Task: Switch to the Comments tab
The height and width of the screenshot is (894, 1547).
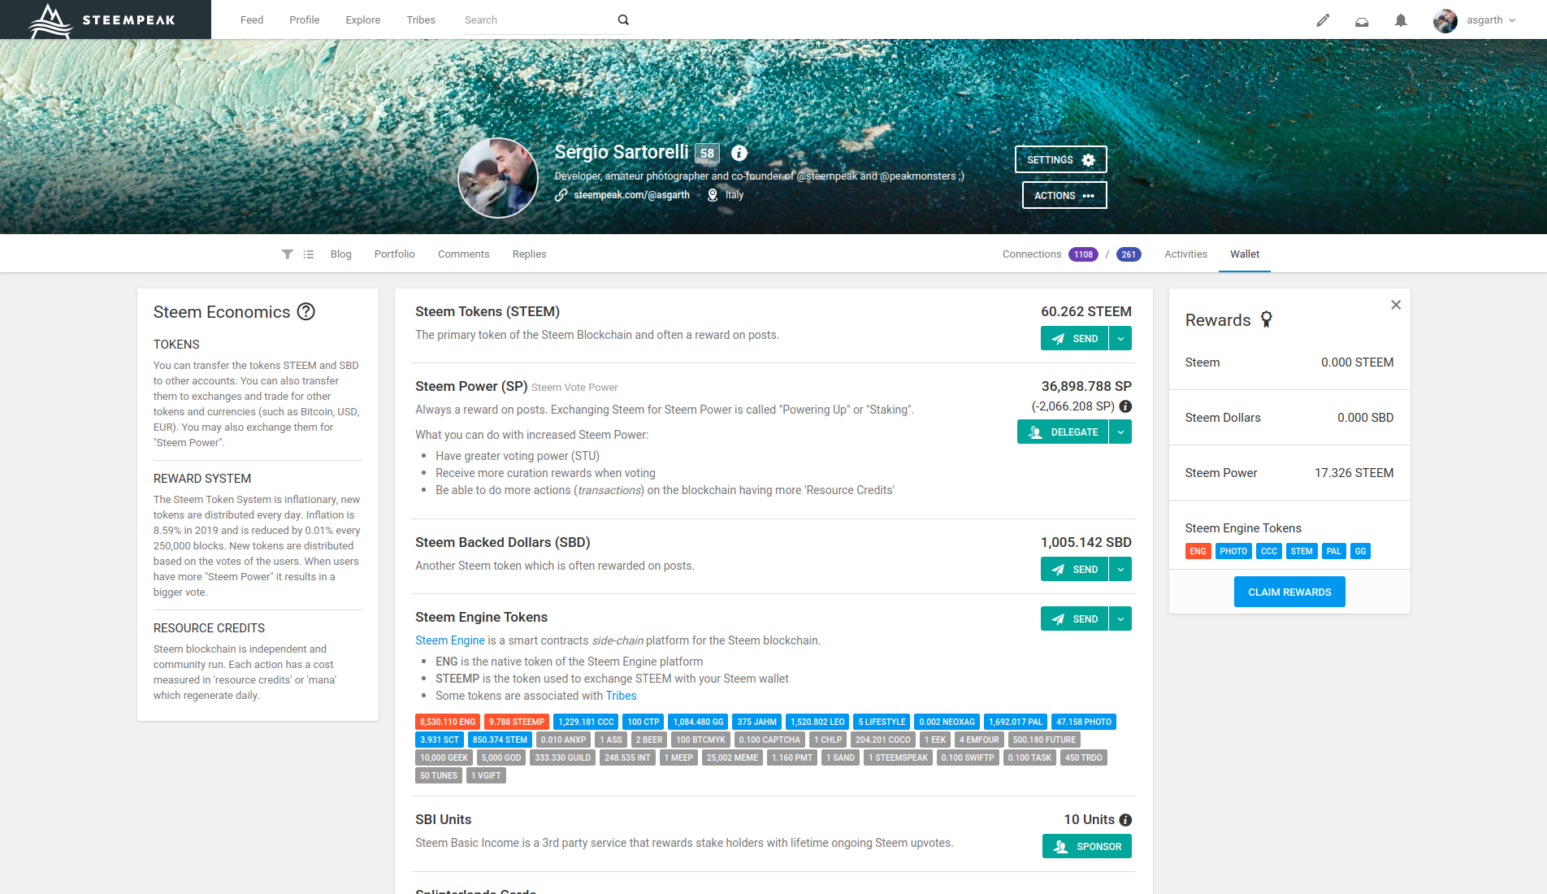Action: [464, 254]
